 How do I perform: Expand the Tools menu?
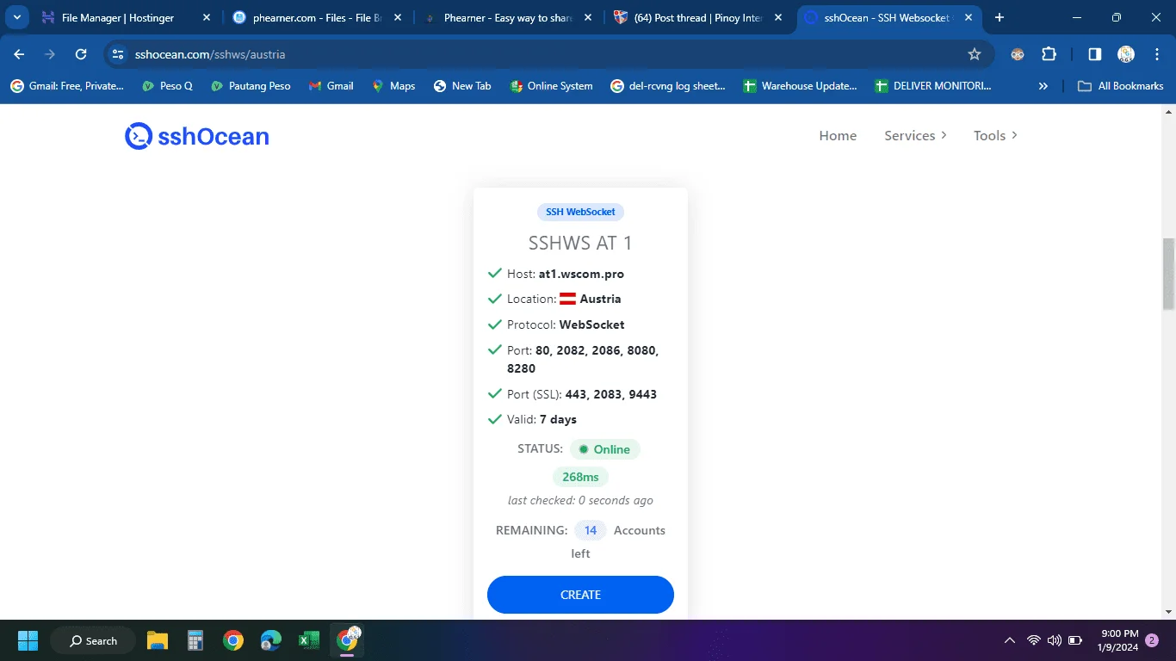(995, 136)
